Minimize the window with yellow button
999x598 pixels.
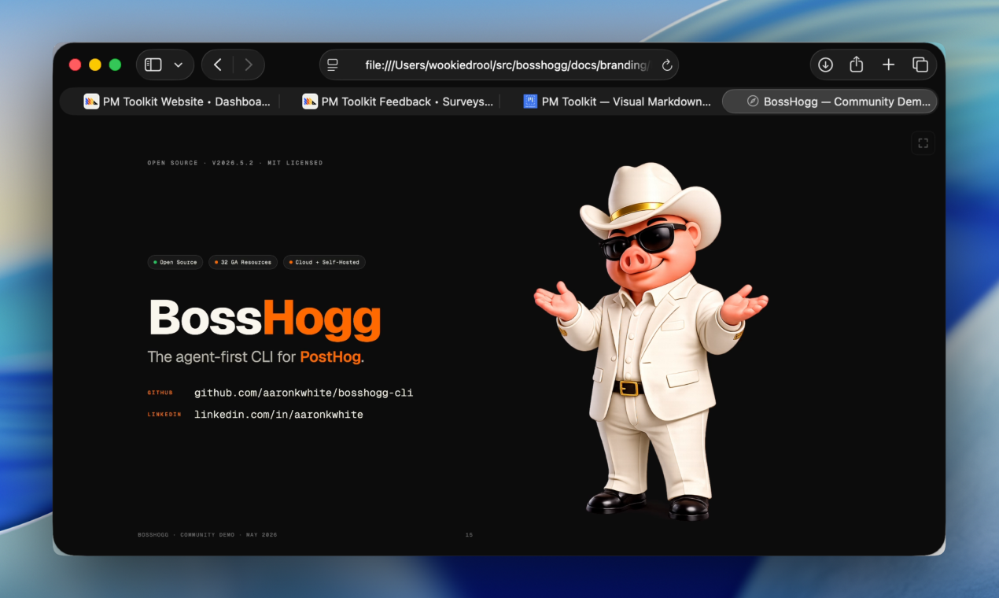95,65
